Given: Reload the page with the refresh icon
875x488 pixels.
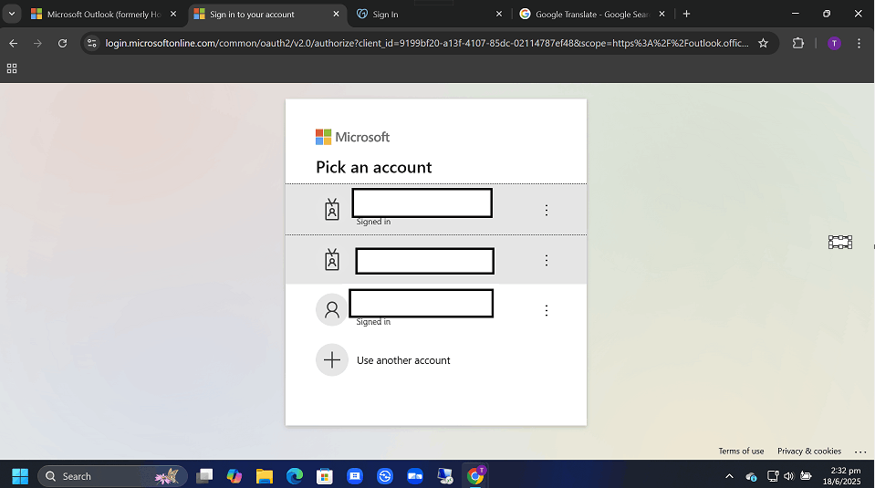Looking at the screenshot, I should pos(62,43).
